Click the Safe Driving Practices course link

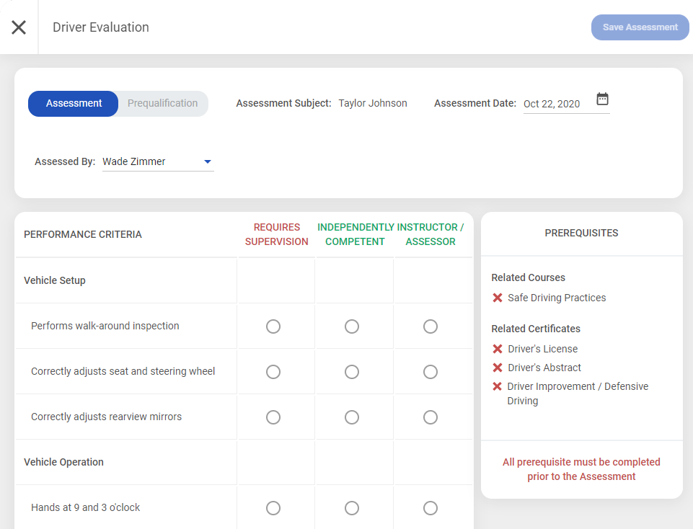(x=557, y=298)
